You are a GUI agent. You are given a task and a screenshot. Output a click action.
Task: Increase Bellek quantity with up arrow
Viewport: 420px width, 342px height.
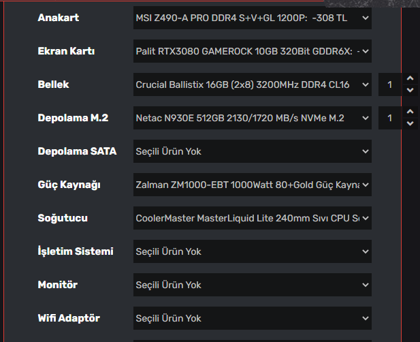coord(410,78)
